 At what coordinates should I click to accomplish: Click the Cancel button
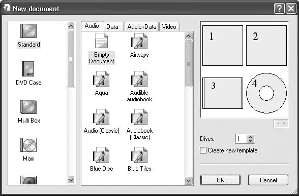(x=268, y=180)
